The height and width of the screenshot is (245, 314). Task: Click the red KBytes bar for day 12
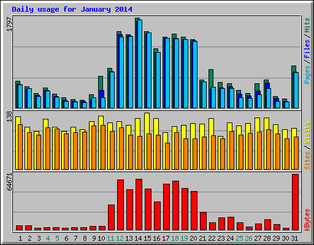coord(120,205)
